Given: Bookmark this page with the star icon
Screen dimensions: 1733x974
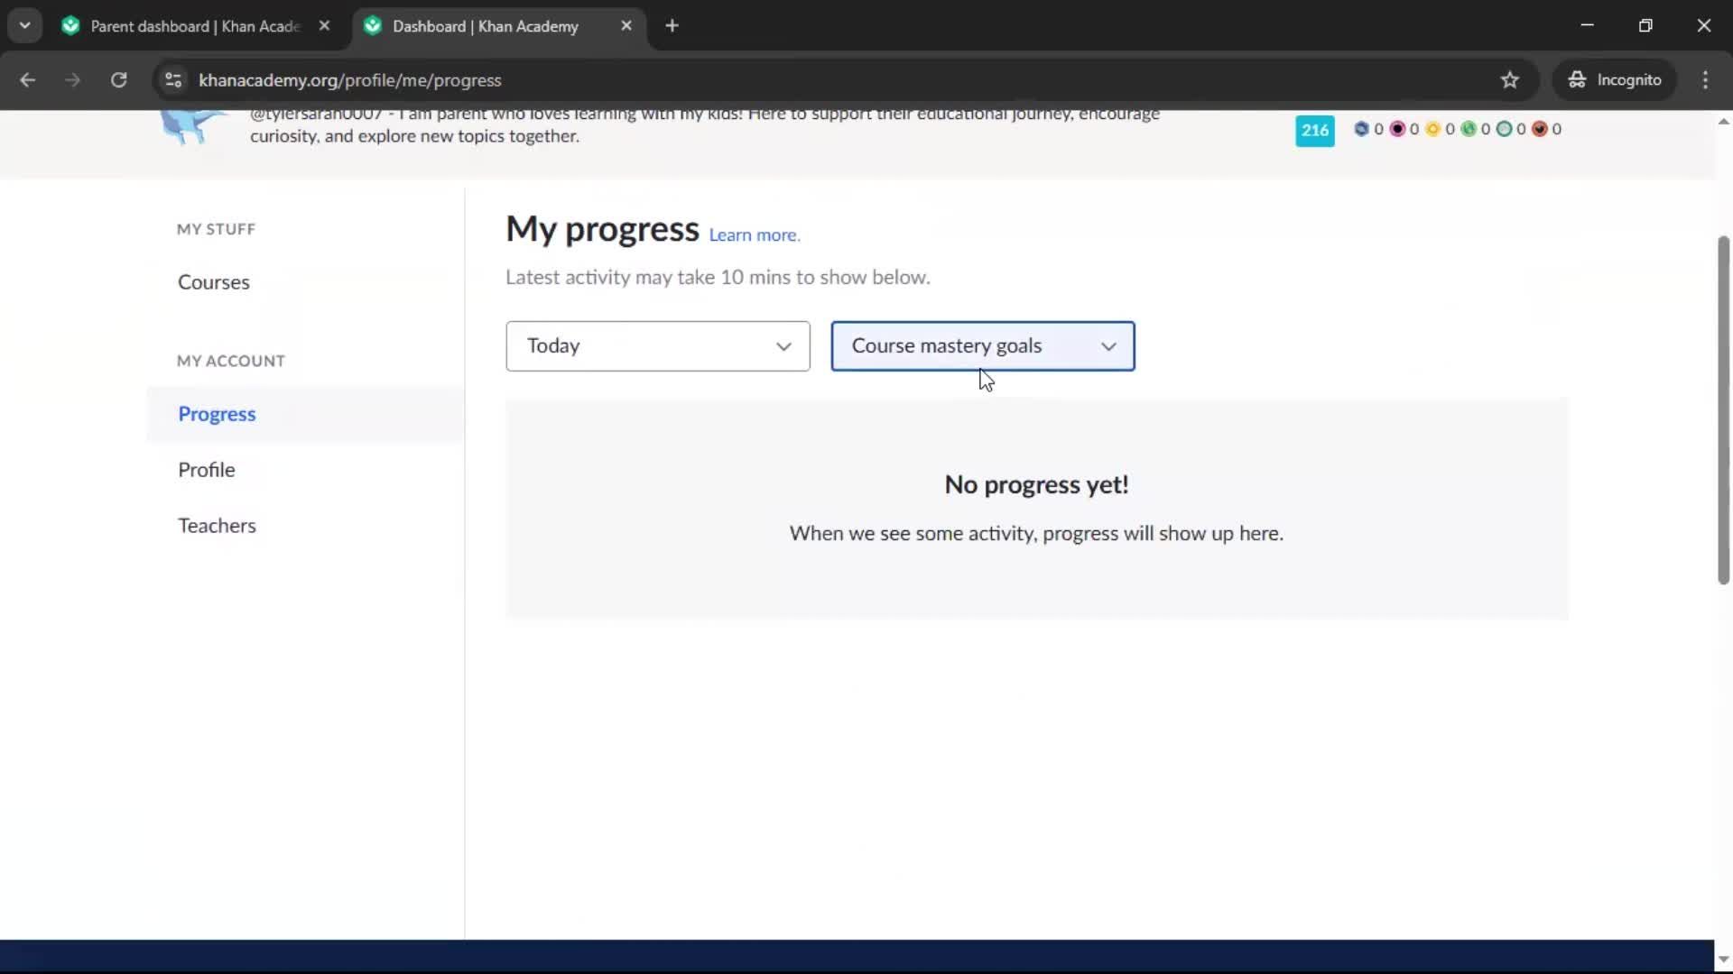Looking at the screenshot, I should 1510,80.
